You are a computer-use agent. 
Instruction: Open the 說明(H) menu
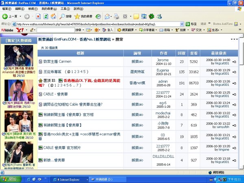tap(78, 9)
